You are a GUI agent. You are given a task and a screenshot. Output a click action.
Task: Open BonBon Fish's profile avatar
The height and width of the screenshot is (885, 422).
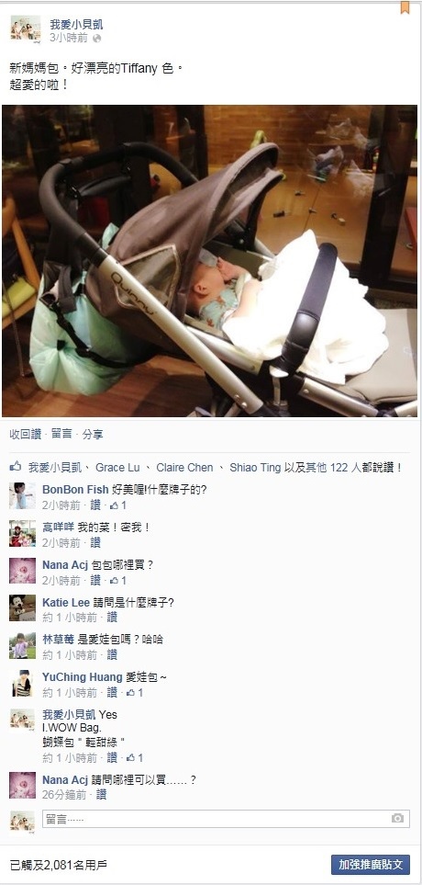coord(23,495)
